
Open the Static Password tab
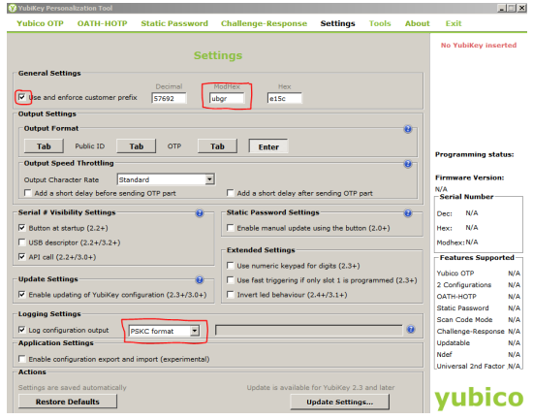pos(174,23)
